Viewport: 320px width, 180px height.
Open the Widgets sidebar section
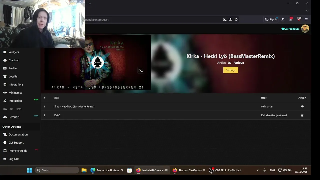(x=14, y=52)
